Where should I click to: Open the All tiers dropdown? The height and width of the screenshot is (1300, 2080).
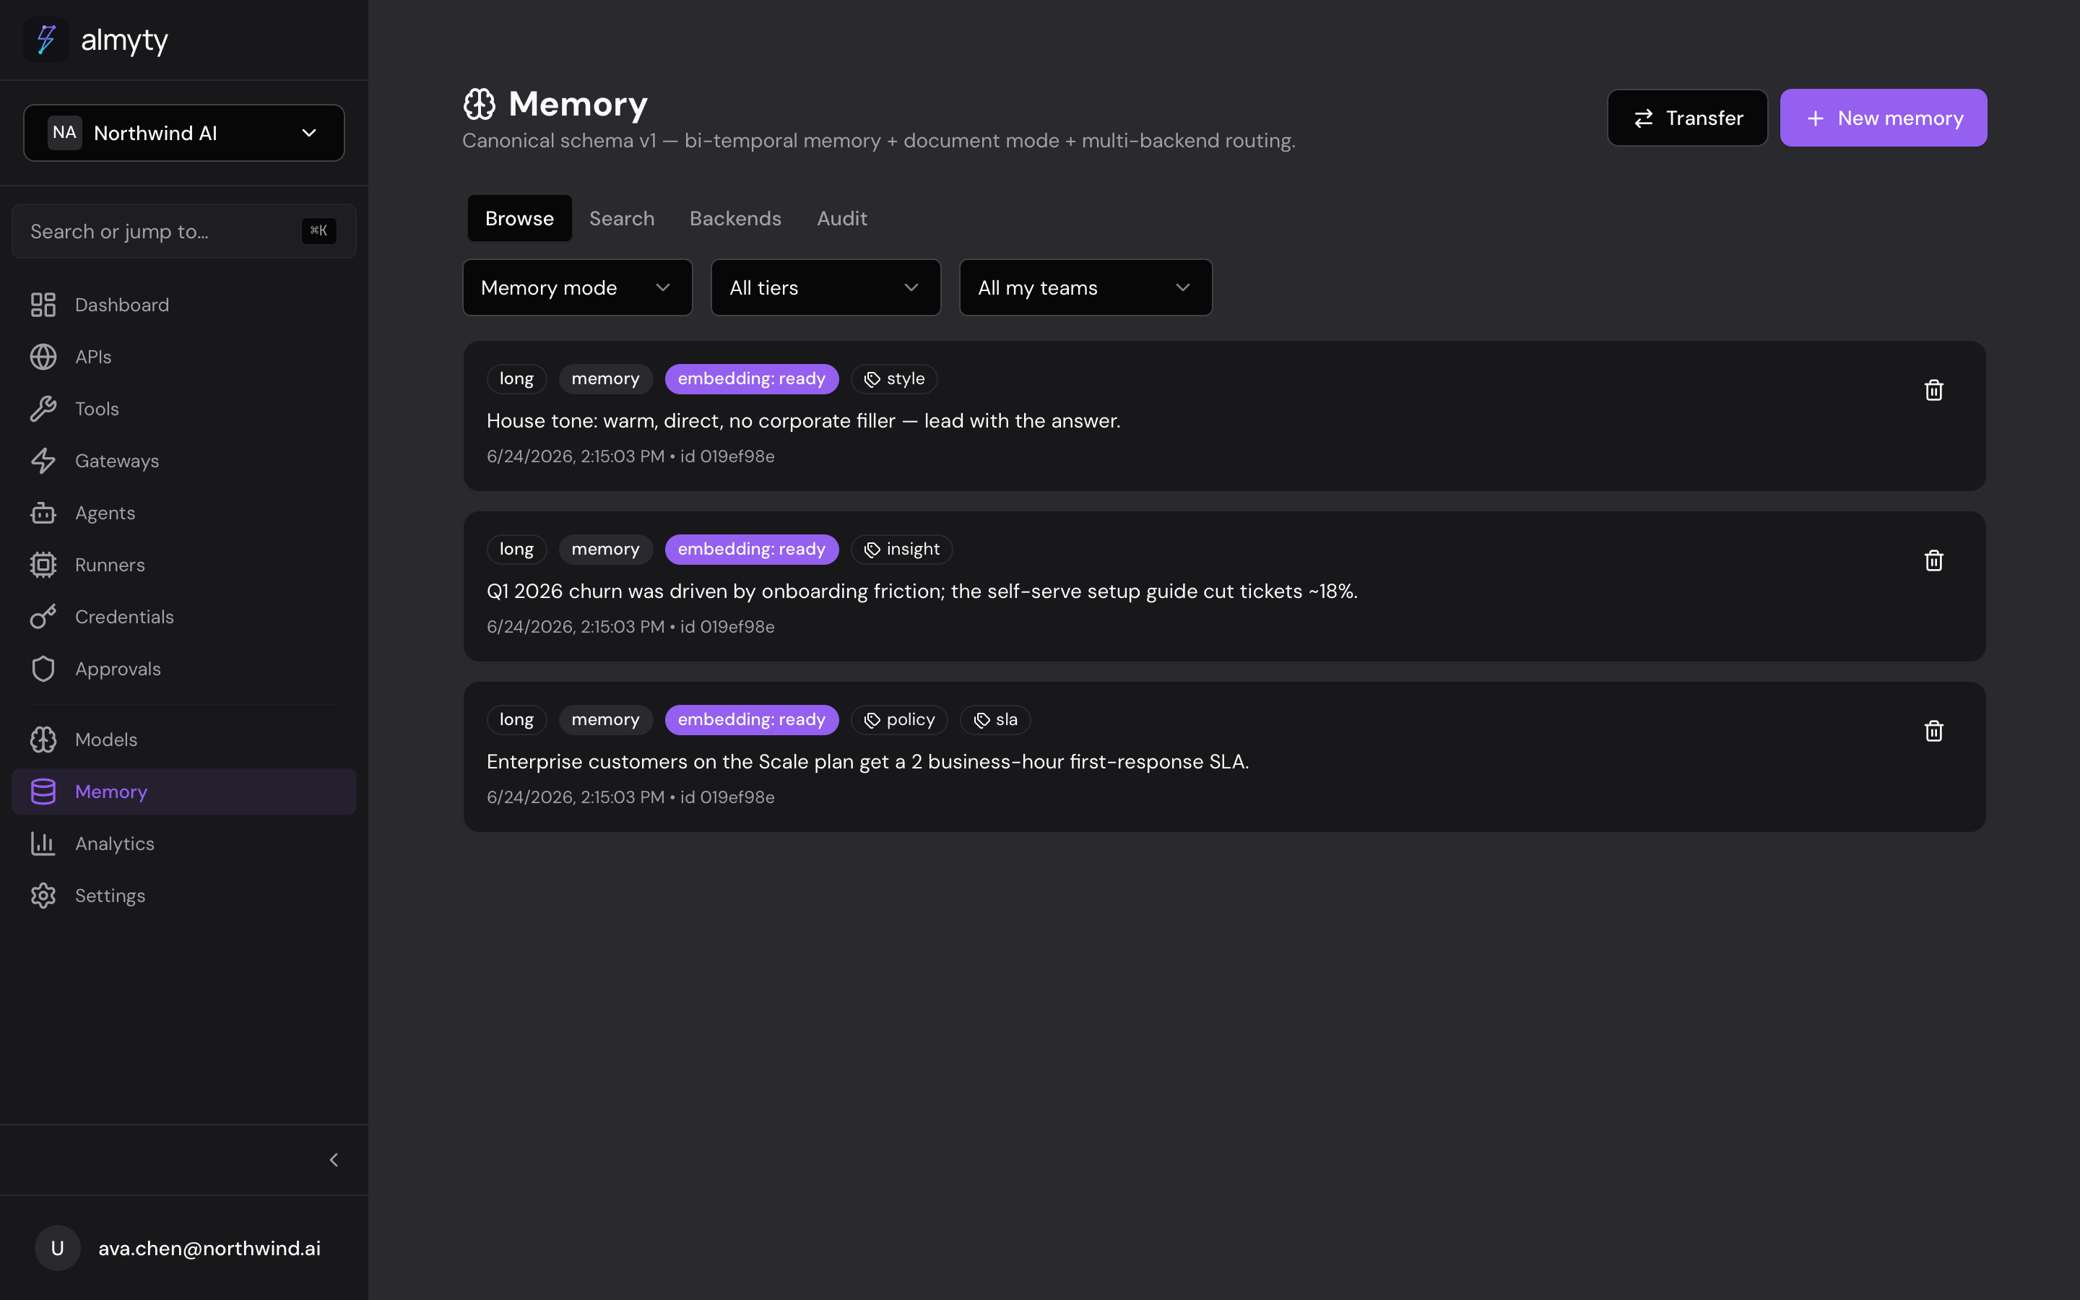pos(826,288)
